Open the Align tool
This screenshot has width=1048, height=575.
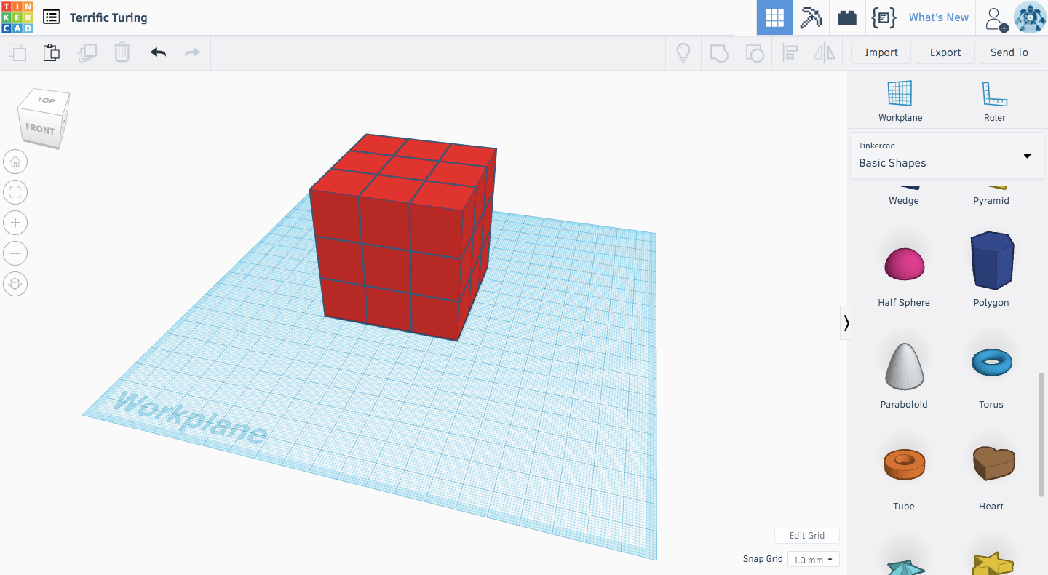tap(790, 52)
